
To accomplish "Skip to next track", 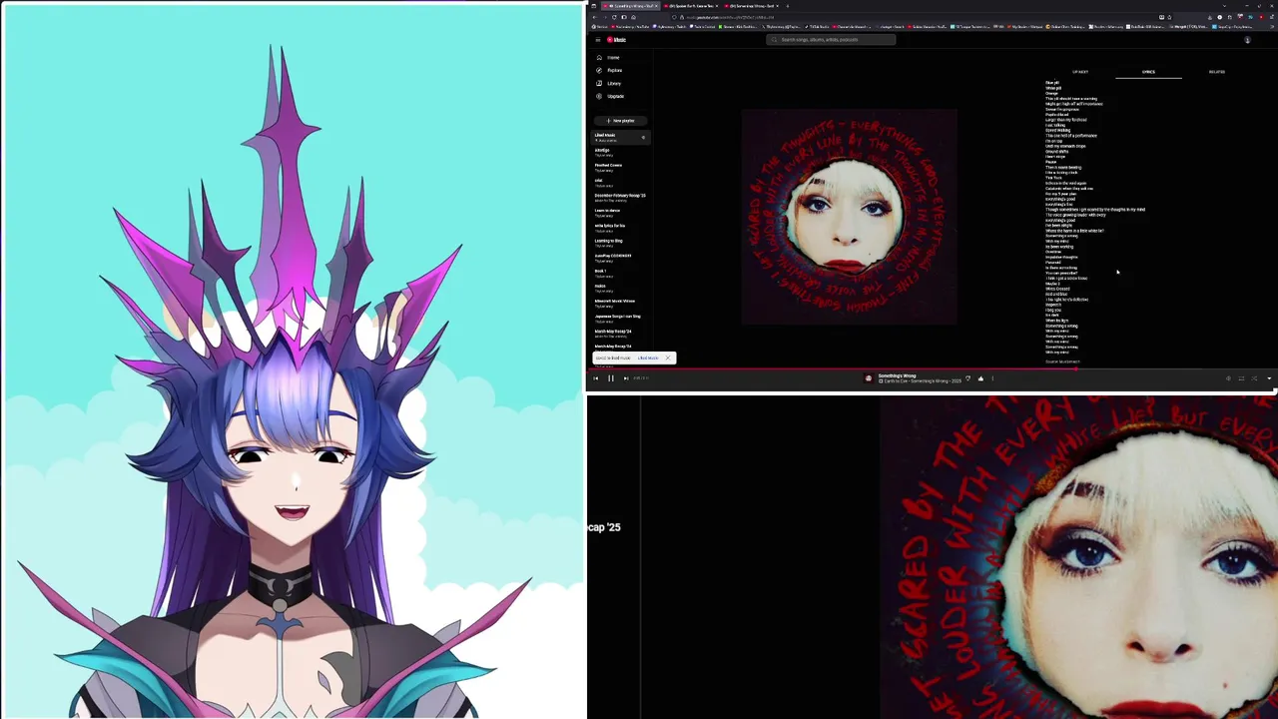I will [x=626, y=378].
